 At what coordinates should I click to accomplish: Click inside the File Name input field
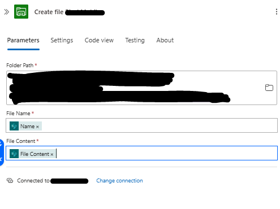[141, 125]
